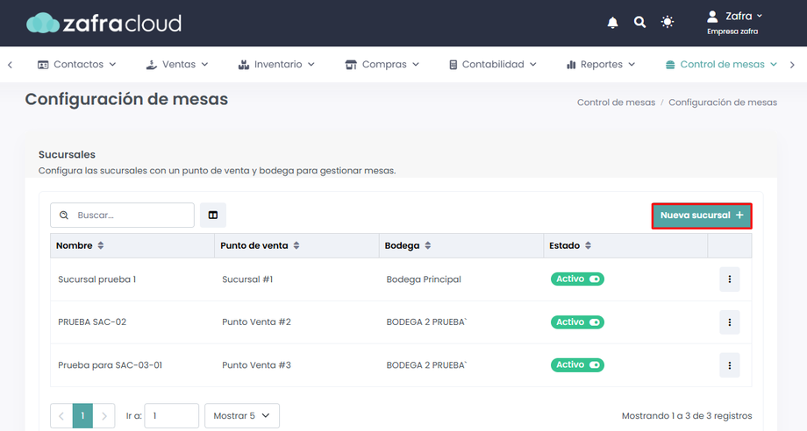Select PRUEBA SAC-02 name cell
The image size is (807, 431).
(92, 322)
